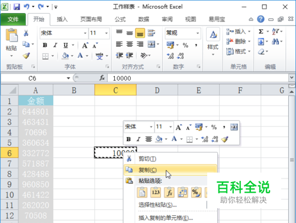Click the Redo arrow icon
Screen dimensions: 296x223
click(41, 7)
